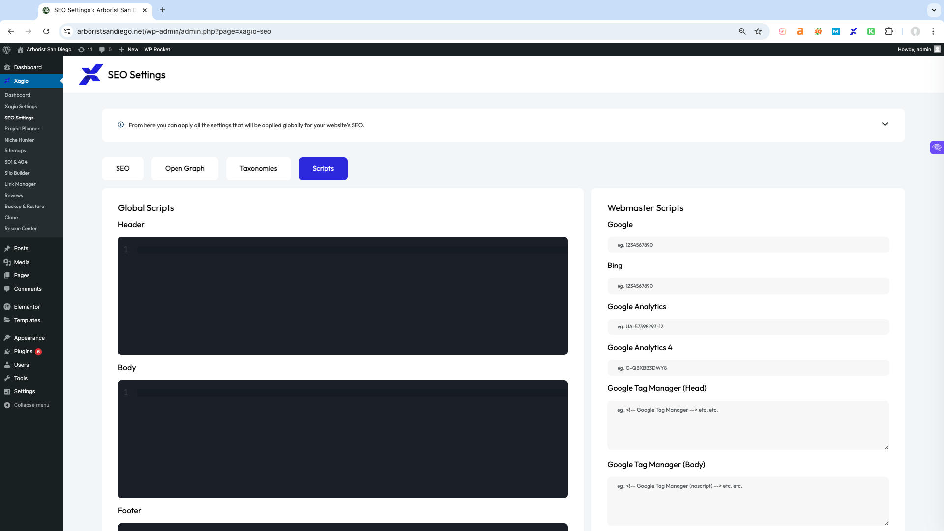Open the blue 'M' browser extension

pos(836,31)
